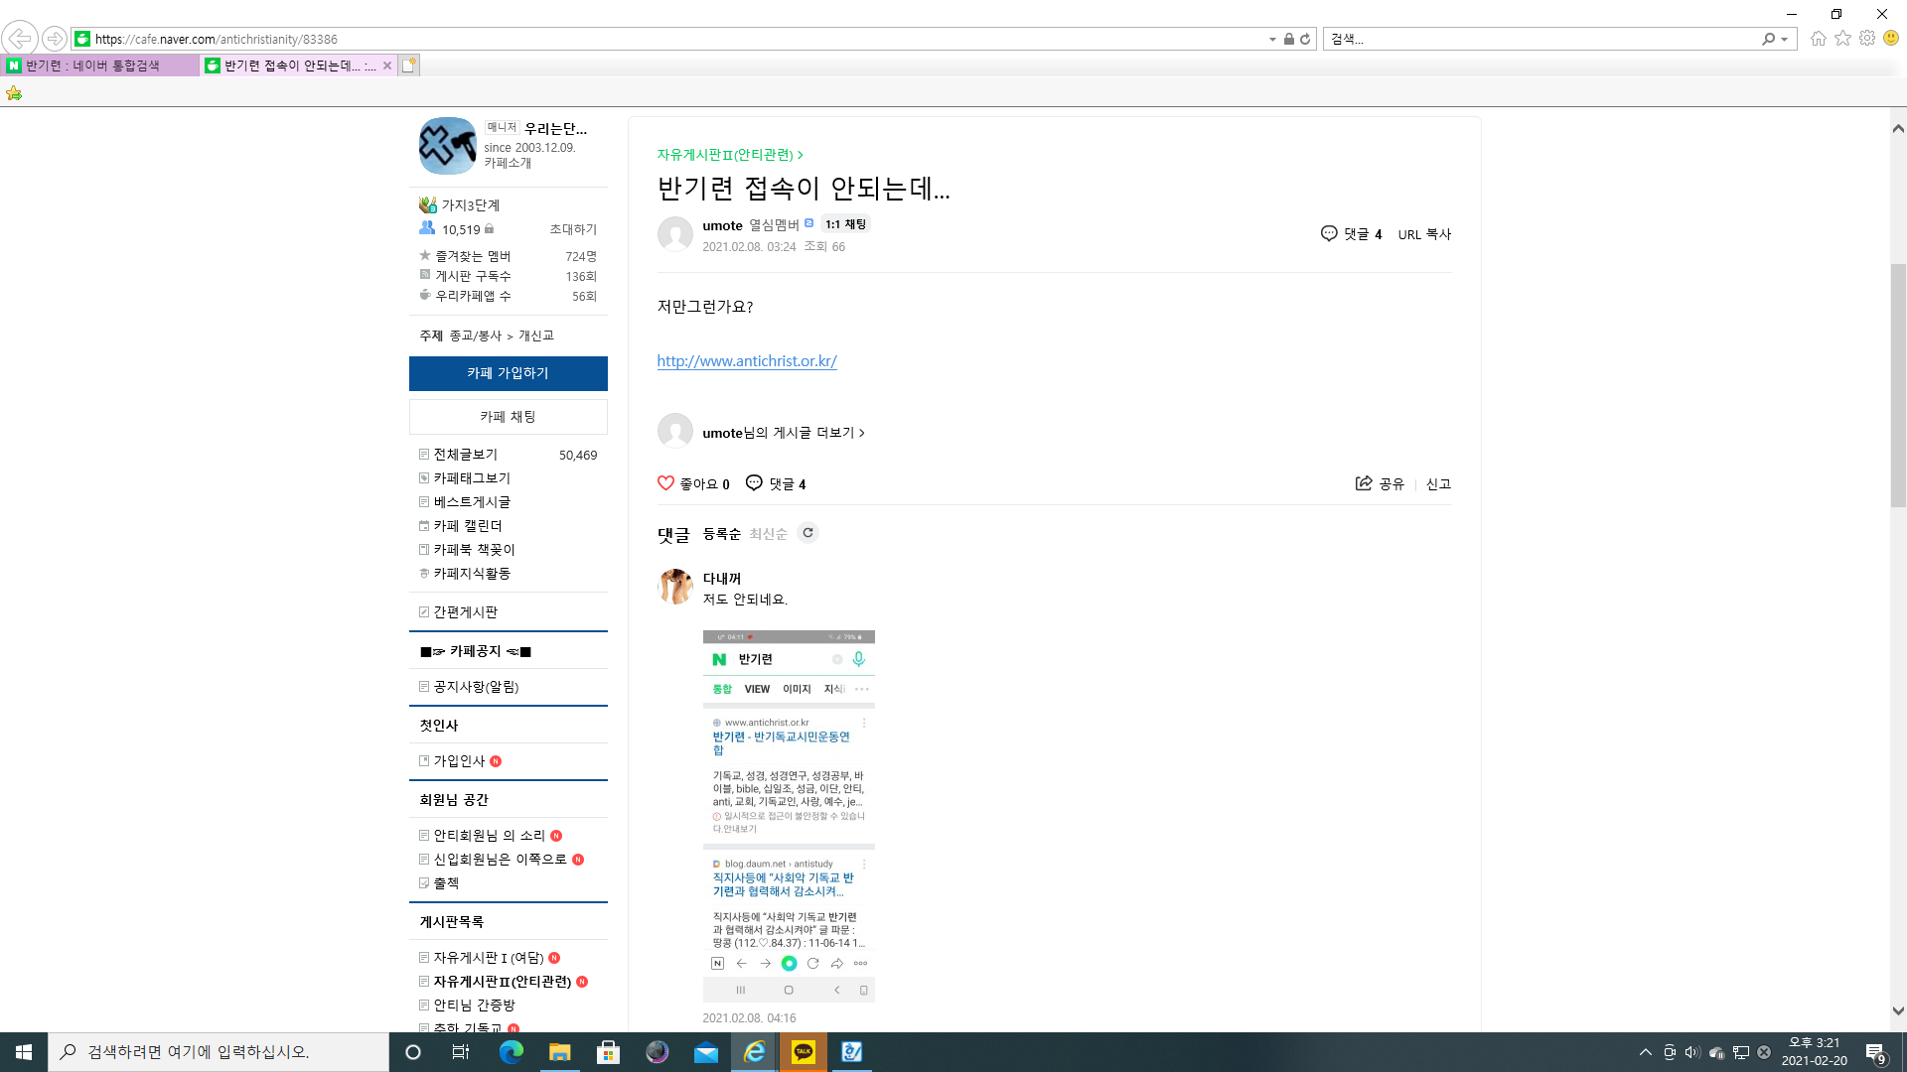Click the heart like icon

665,483
